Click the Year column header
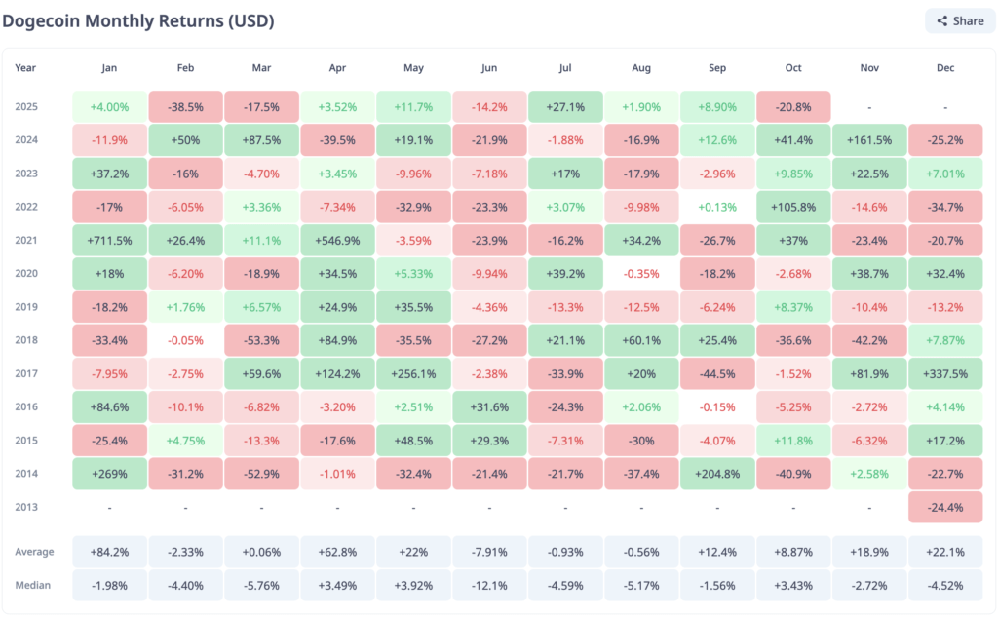The image size is (998, 618). click(x=25, y=68)
